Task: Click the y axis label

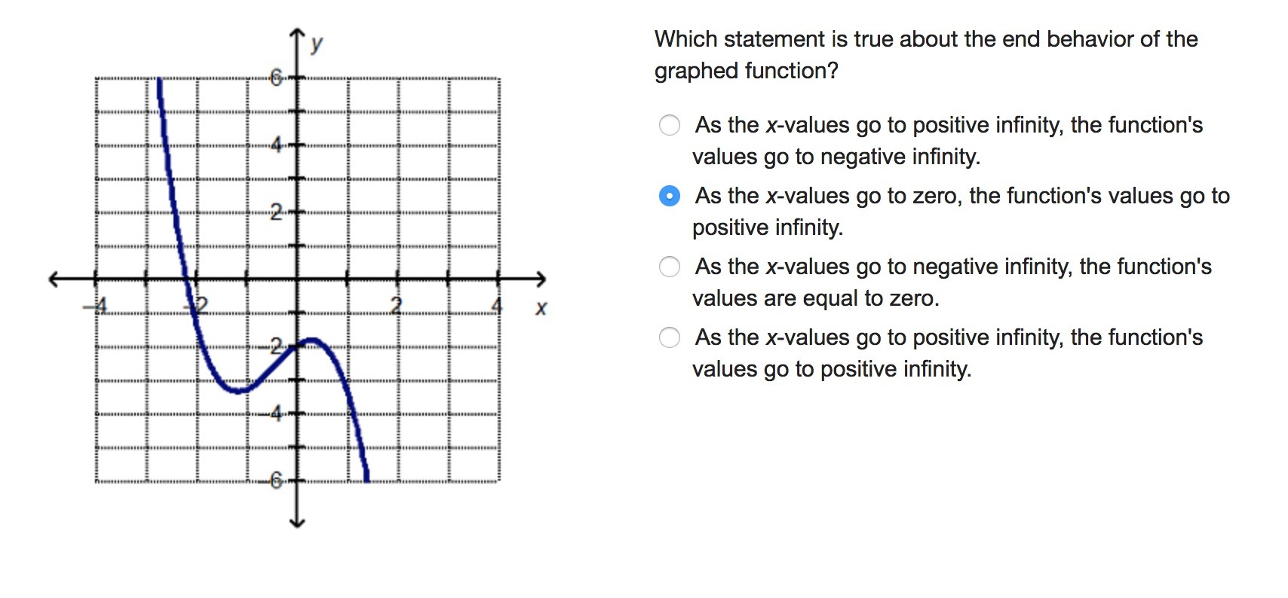Action: point(317,44)
